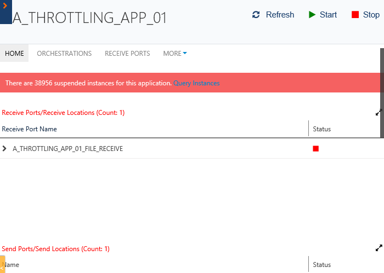Click the Refresh circular arrows icon

(x=256, y=15)
